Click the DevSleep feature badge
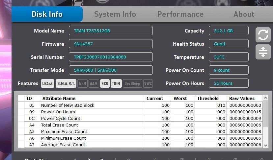The width and height of the screenshot is (273, 160). tap(132, 83)
